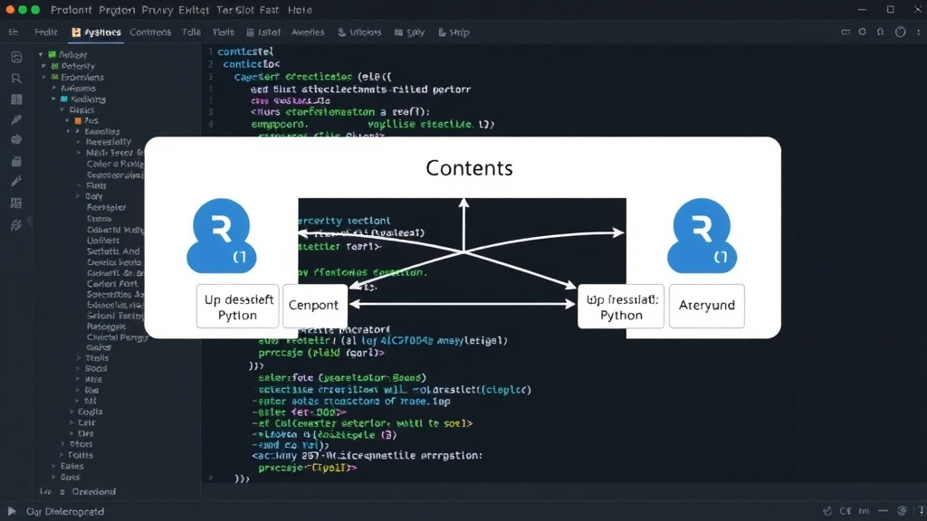Click the bell icon in top right toolbar
Screen dimensions: 927x521
pos(880,32)
